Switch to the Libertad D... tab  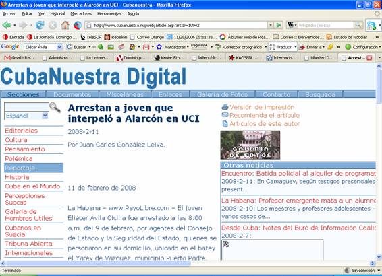(x=319, y=58)
